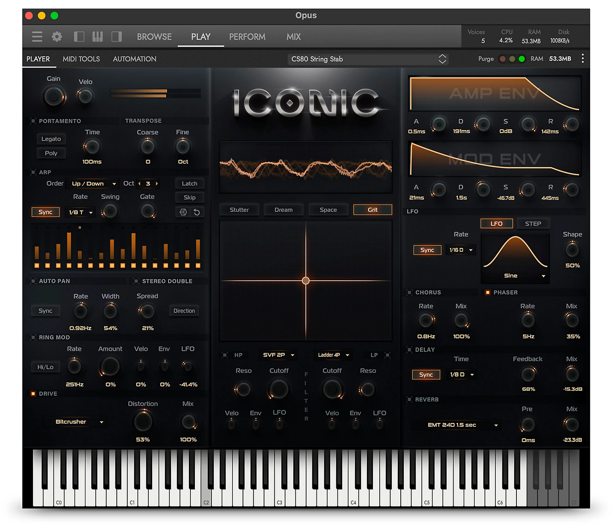The height and width of the screenshot is (528, 613).
Task: Open the AUTOMATION tab
Action: [x=134, y=59]
